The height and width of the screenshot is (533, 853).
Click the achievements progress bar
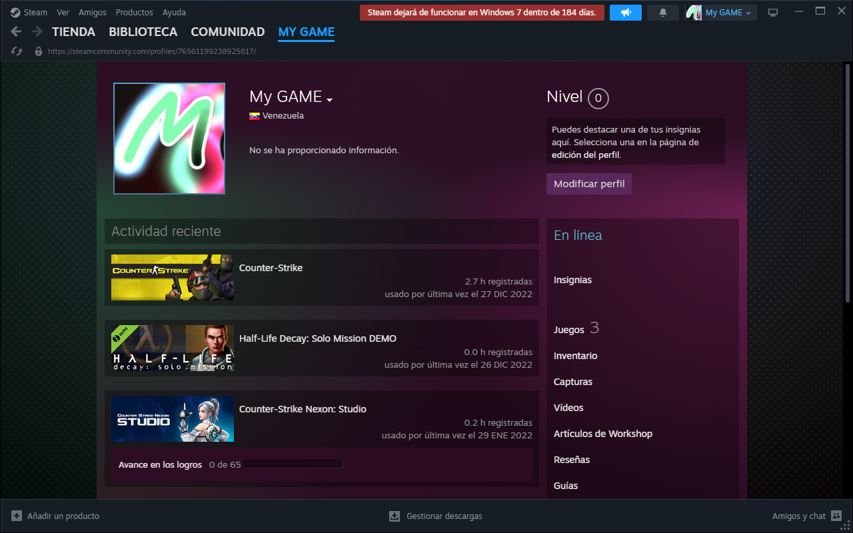[293, 464]
